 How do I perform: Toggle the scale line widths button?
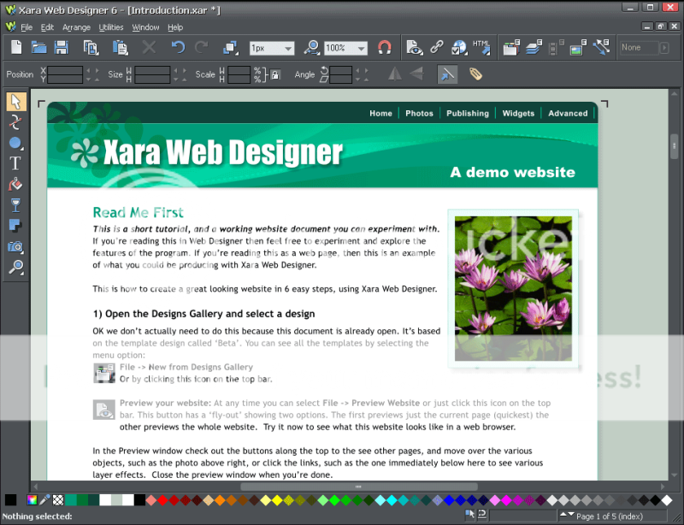(447, 74)
